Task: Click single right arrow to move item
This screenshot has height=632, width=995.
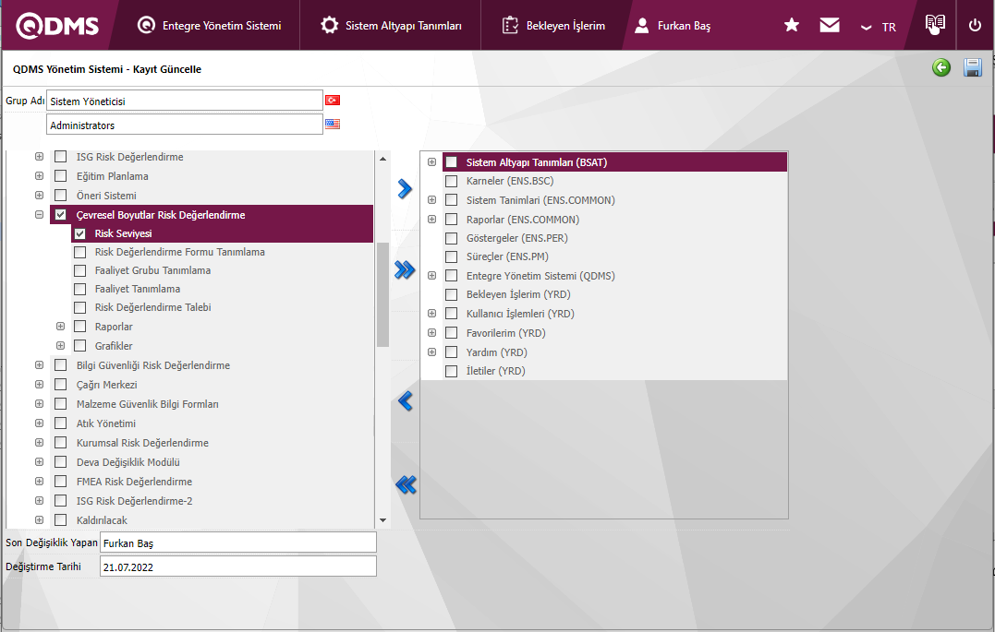Action: click(x=405, y=189)
